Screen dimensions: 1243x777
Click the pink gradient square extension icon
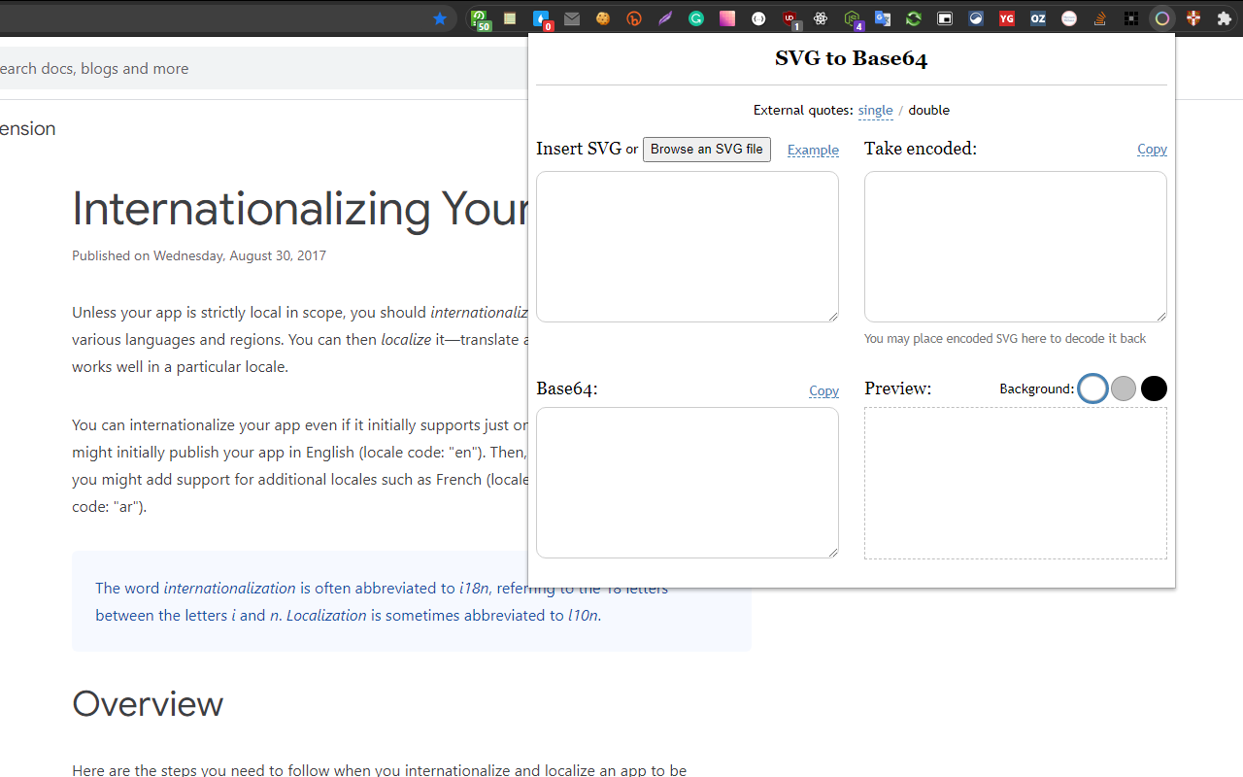tap(727, 18)
